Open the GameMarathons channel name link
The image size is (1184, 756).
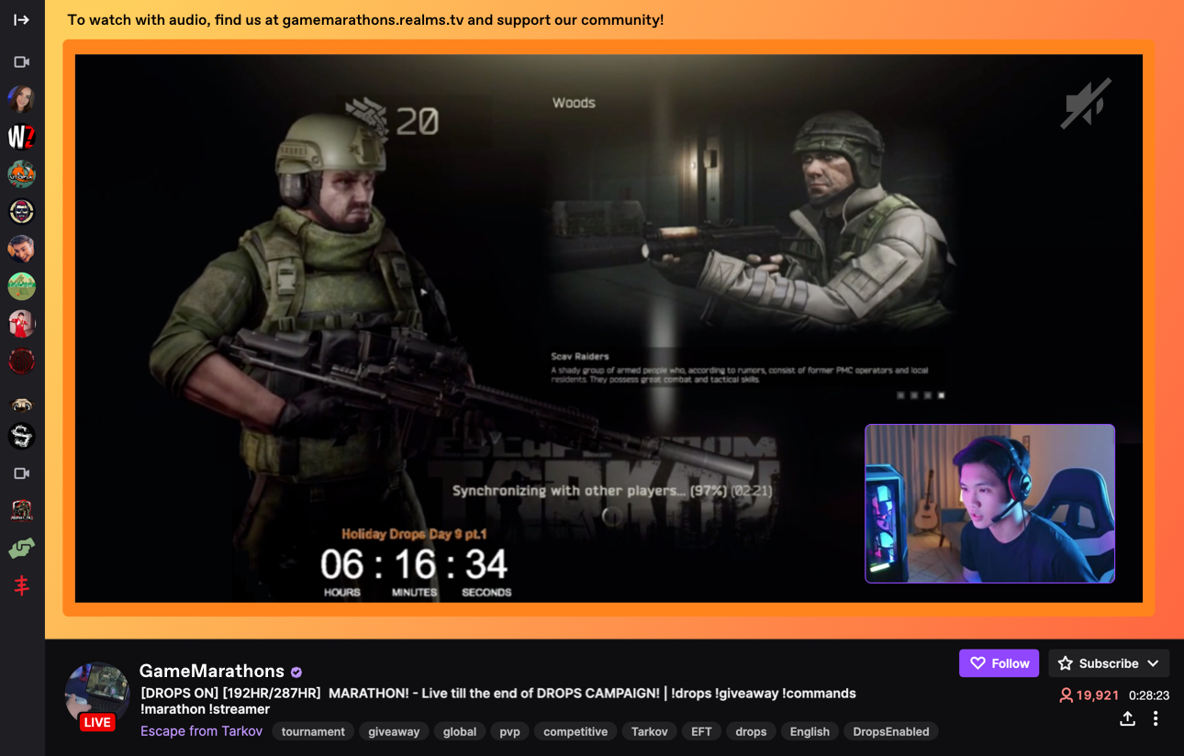[x=212, y=671]
